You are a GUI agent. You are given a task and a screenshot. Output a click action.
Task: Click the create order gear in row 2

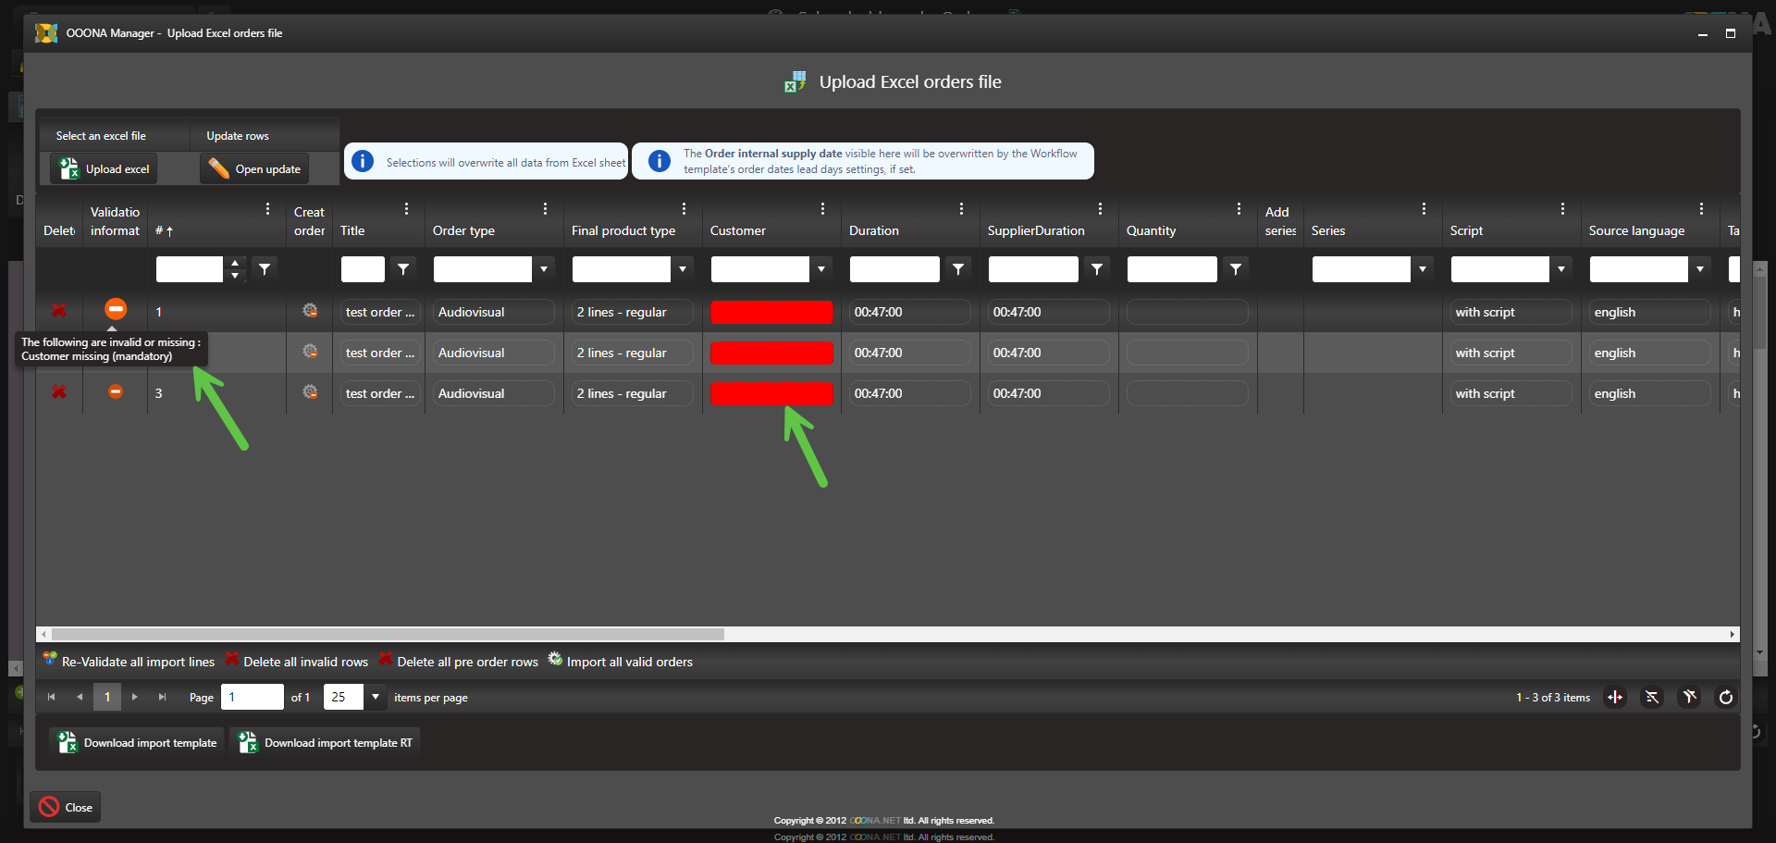tap(310, 353)
